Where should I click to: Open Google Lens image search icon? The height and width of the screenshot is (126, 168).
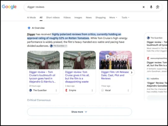click(157, 7)
